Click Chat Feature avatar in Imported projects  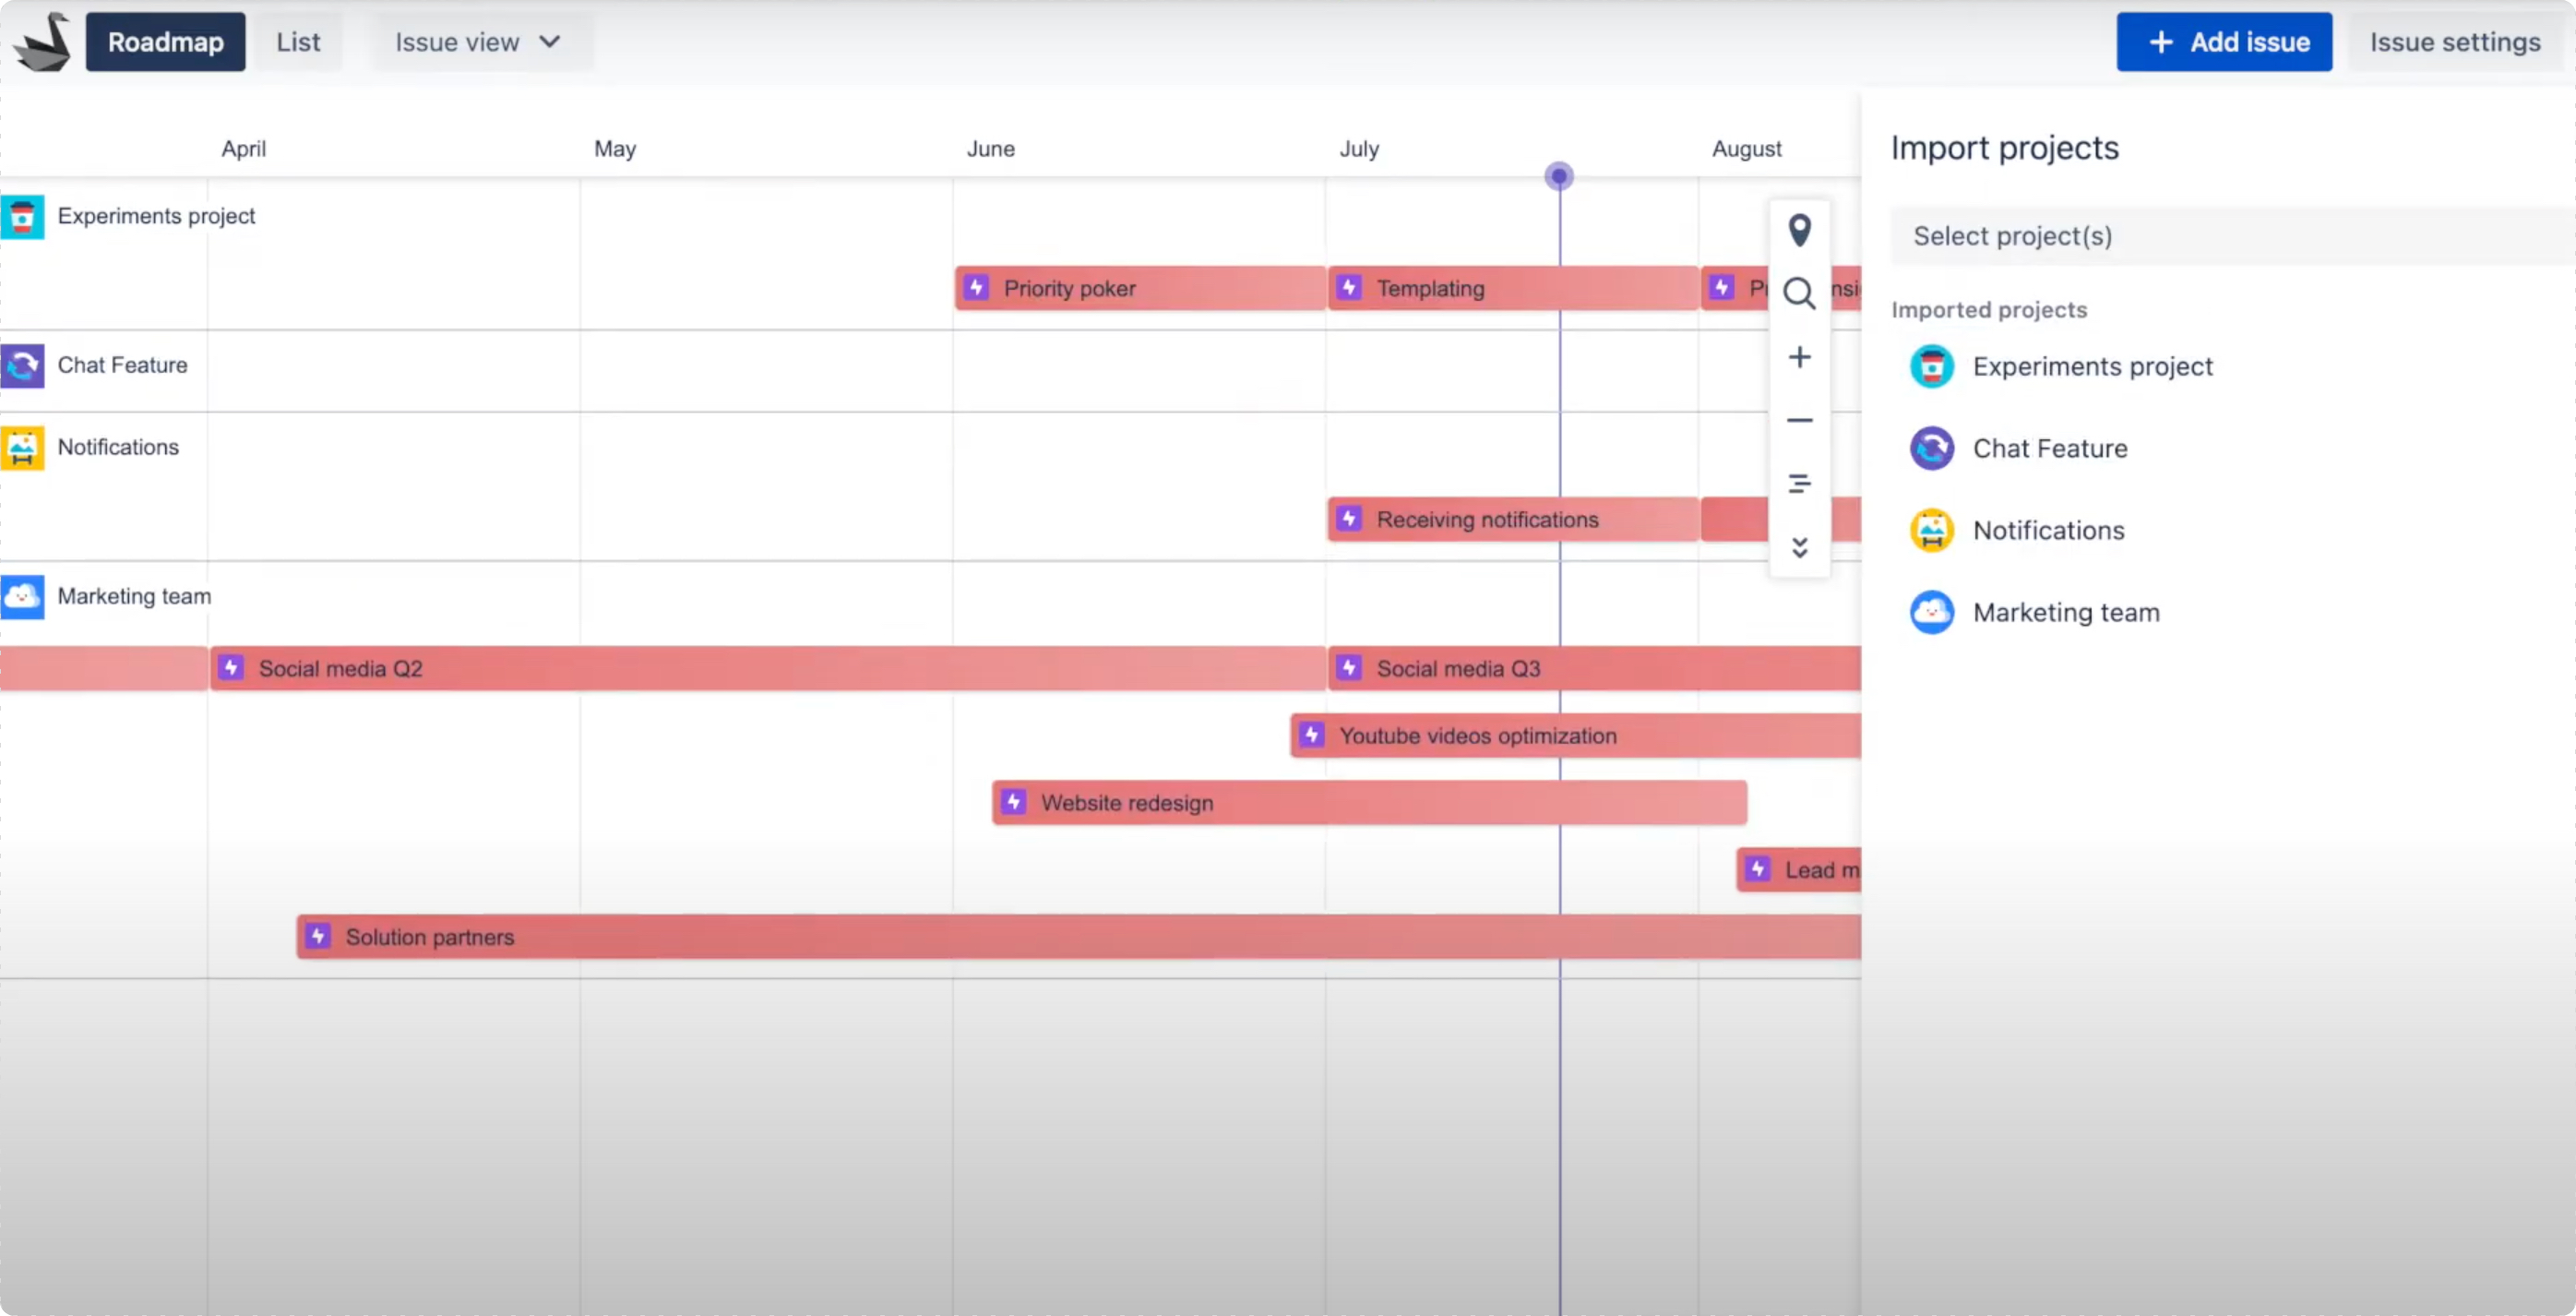click(x=1931, y=448)
